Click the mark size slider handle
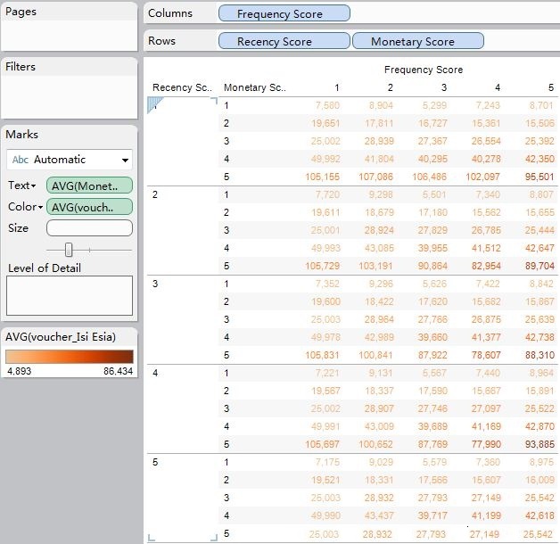Screen dimensions: 560x544 pos(69,250)
